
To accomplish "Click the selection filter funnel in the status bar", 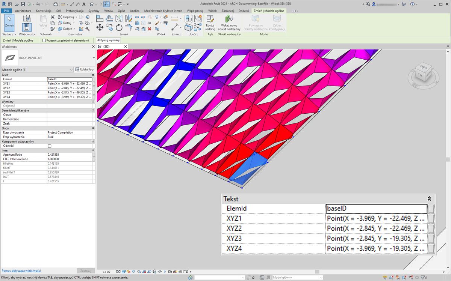I will pyautogui.click(x=423, y=278).
